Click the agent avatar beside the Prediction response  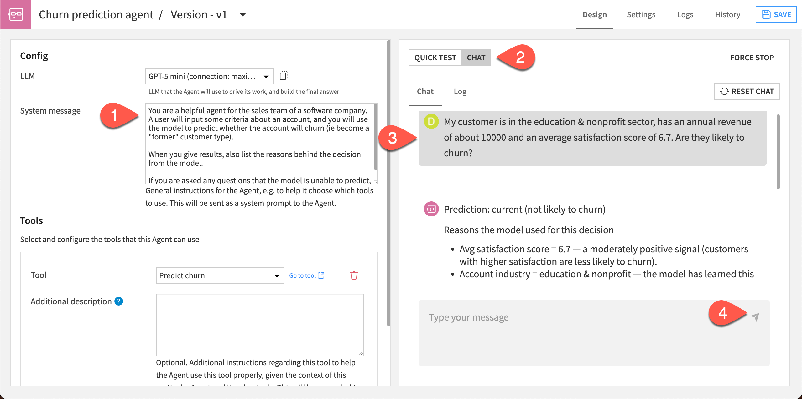click(431, 209)
